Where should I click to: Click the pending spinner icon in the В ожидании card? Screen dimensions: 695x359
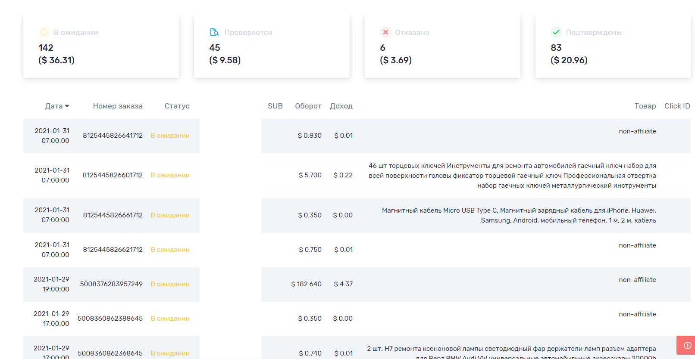[44, 32]
